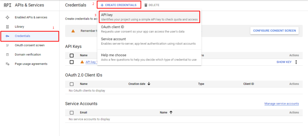Click the Email column header in the Service Accounts table
The image size is (308, 136).
point(84,113)
